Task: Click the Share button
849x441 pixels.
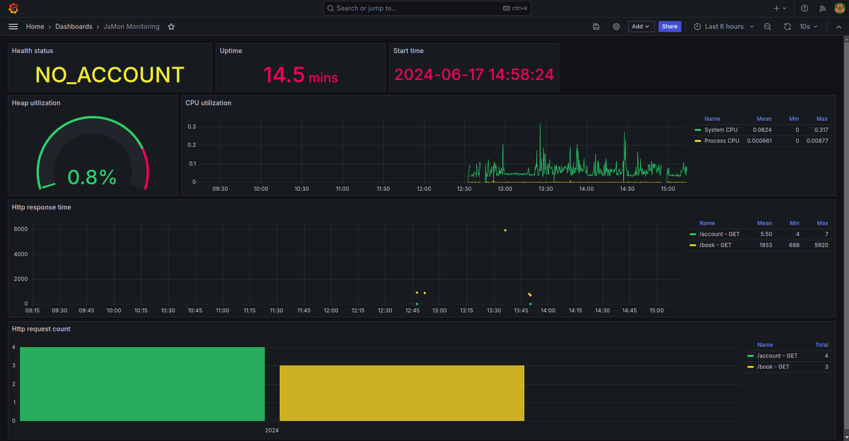Action: pos(669,26)
